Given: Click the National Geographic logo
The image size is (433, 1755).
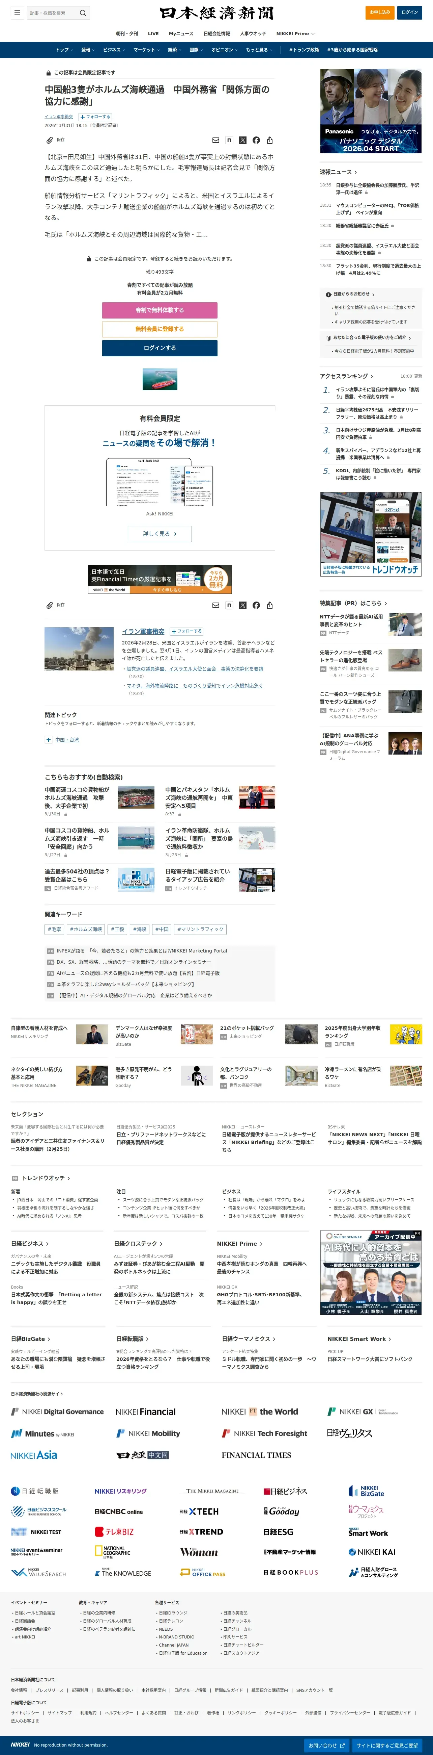Looking at the screenshot, I should [x=112, y=1552].
